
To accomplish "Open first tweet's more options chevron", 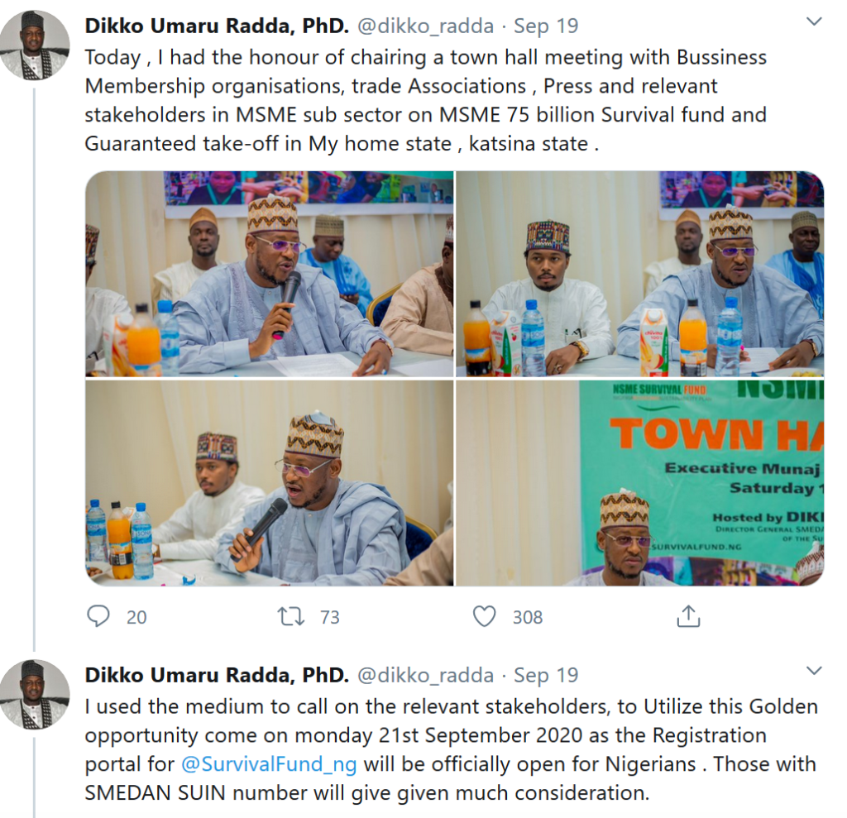I will click(815, 22).
